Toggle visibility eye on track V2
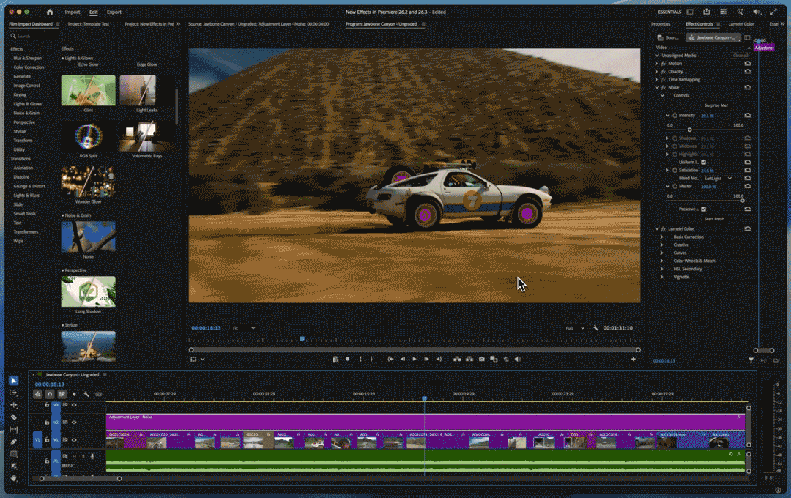Image resolution: width=791 pixels, height=498 pixels. click(x=74, y=423)
